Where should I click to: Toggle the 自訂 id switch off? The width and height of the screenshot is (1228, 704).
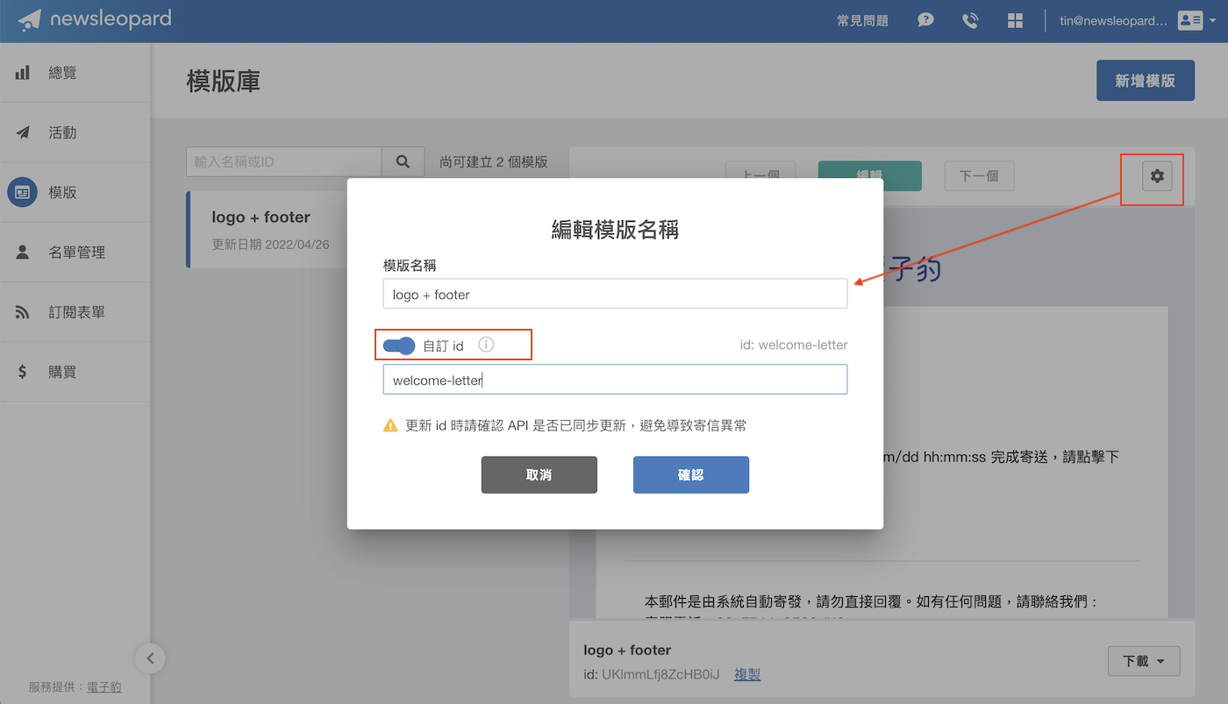399,345
